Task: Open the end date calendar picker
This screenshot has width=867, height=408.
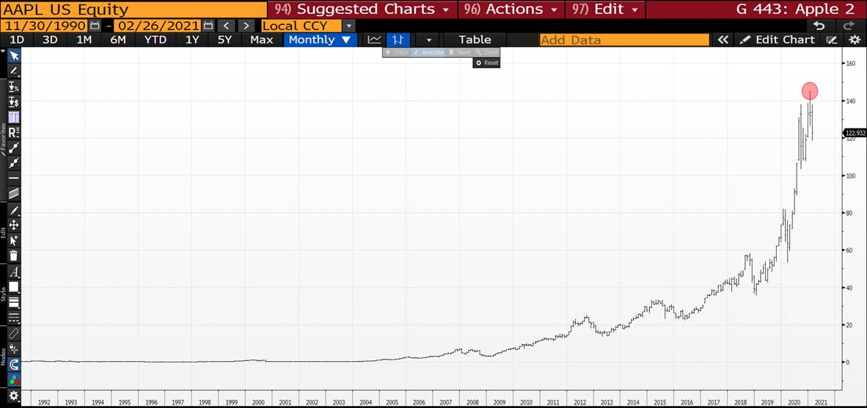Action: 208,26
